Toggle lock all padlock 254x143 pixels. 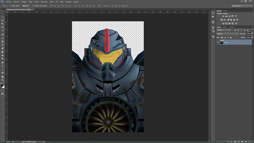[x=231, y=38]
